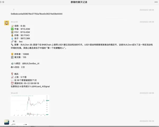Click the holders count 13886
Screen dimensions: 159x127
26,54
